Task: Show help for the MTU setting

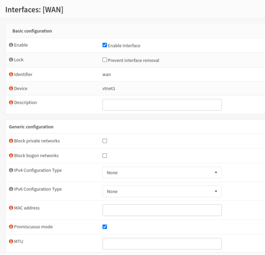Action: tap(11, 241)
